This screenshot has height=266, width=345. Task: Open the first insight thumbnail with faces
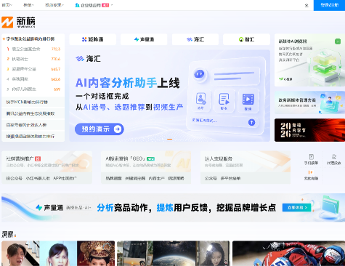pos(58,254)
